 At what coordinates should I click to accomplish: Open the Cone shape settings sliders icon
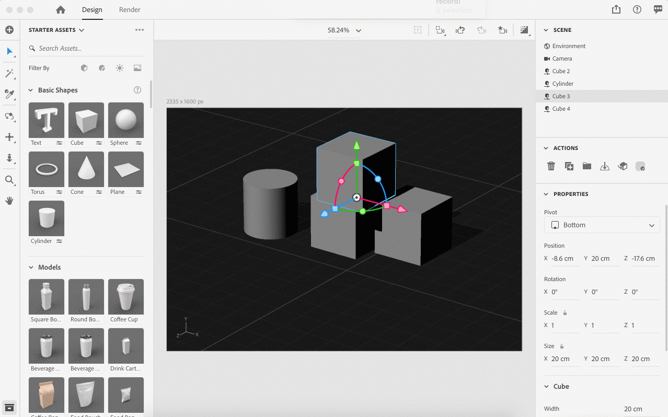(99, 192)
